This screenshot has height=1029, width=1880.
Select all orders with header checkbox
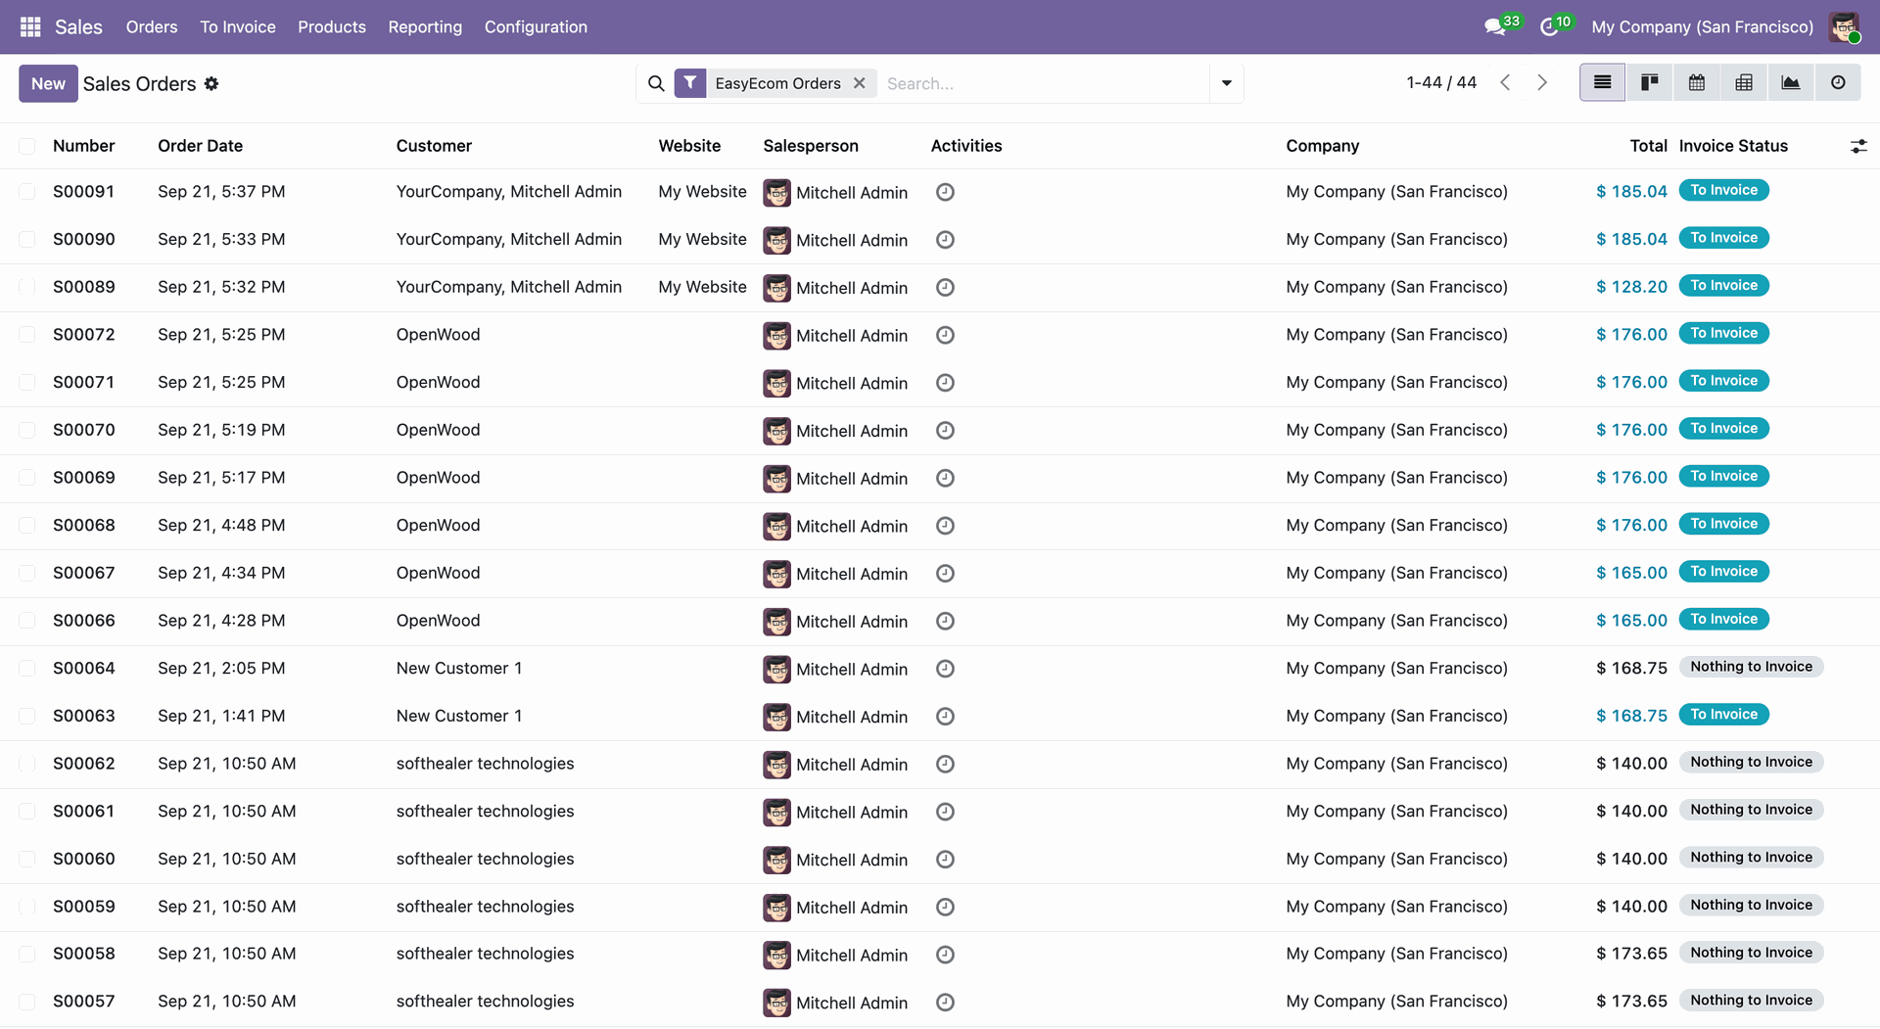pyautogui.click(x=27, y=146)
